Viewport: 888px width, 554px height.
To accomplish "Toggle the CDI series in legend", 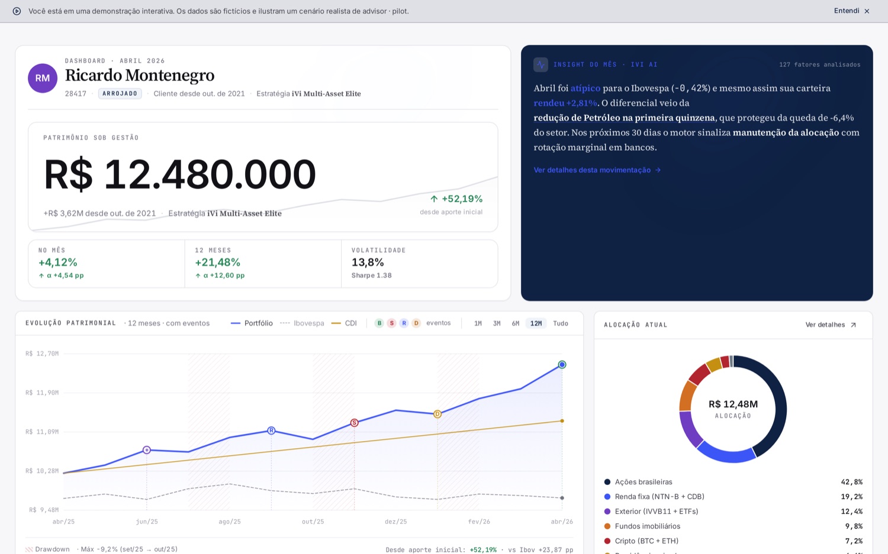I will point(344,323).
